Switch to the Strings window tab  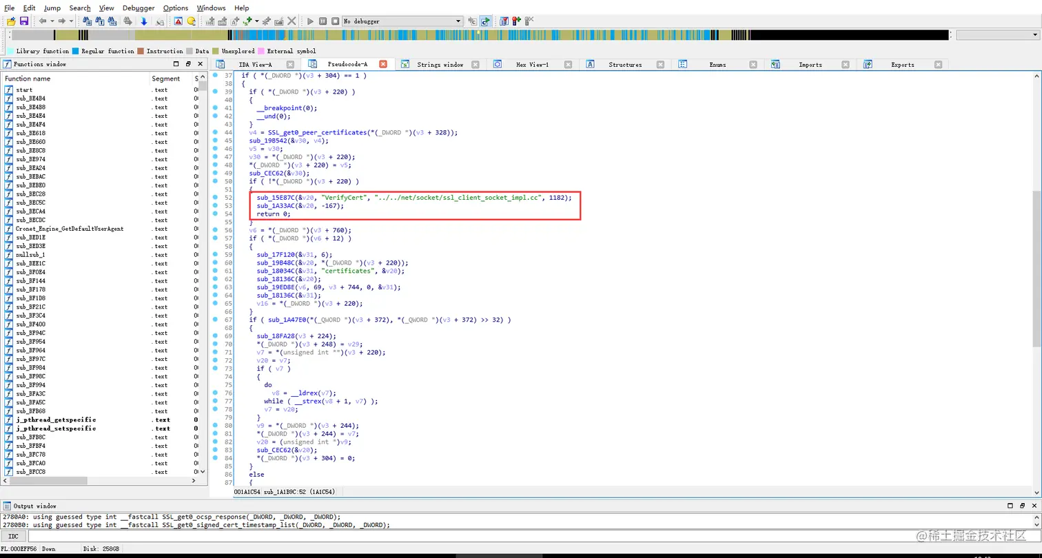pos(440,65)
